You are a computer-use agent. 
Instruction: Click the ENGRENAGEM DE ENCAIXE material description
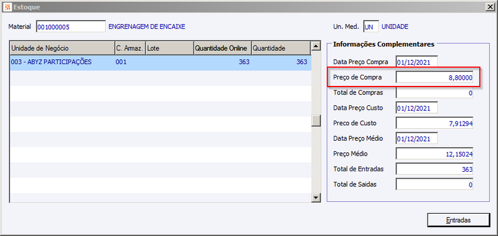tap(147, 27)
